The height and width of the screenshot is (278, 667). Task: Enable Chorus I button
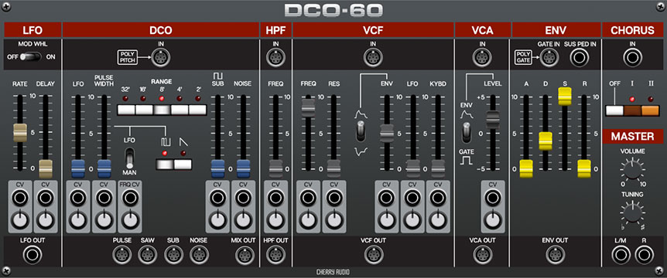click(x=632, y=110)
